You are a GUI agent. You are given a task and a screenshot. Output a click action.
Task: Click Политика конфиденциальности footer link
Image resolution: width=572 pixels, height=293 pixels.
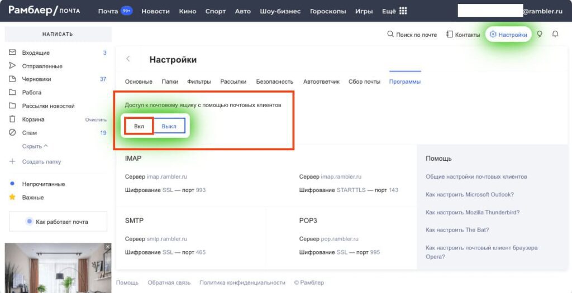242,282
